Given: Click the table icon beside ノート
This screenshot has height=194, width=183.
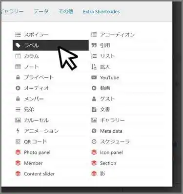Looking at the screenshot, I should 18,67.
